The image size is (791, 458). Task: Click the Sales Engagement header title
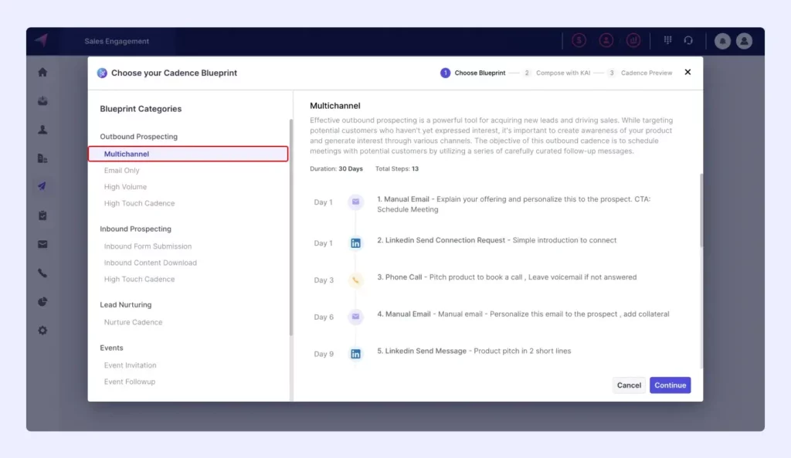tap(117, 41)
